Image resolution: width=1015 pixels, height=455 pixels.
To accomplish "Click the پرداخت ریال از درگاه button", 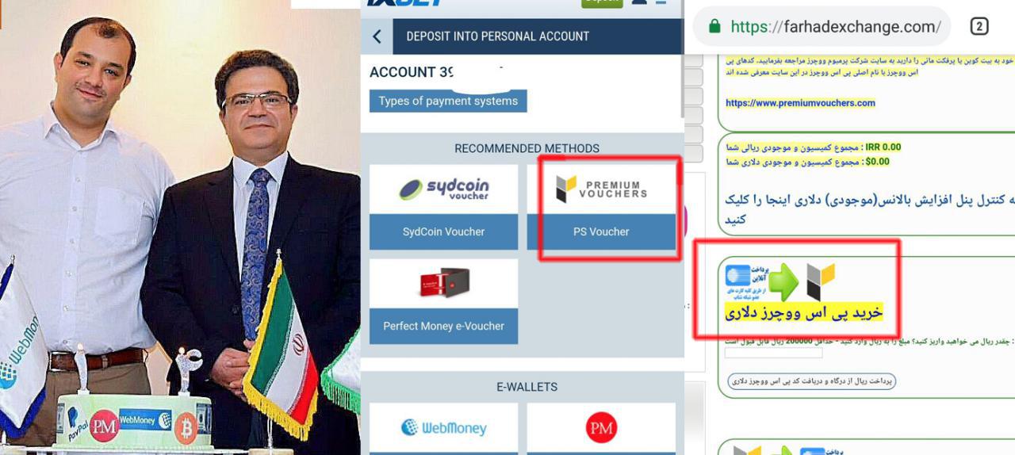I will tap(811, 381).
